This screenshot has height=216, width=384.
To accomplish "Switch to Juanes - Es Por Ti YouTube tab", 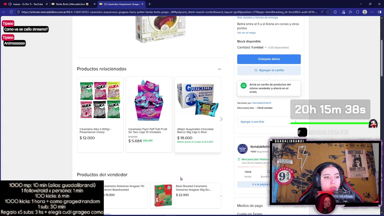I will point(25,4).
